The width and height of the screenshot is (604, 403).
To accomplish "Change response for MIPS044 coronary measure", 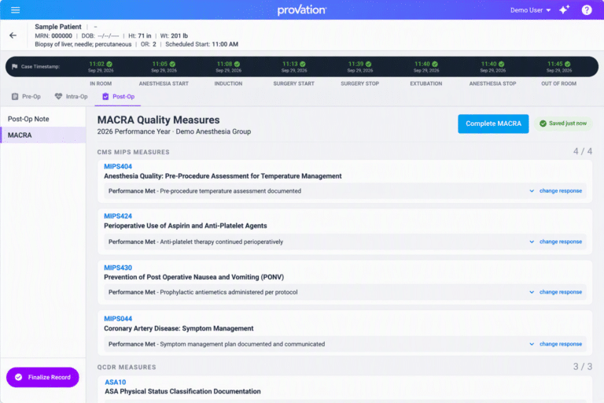I will click(561, 344).
